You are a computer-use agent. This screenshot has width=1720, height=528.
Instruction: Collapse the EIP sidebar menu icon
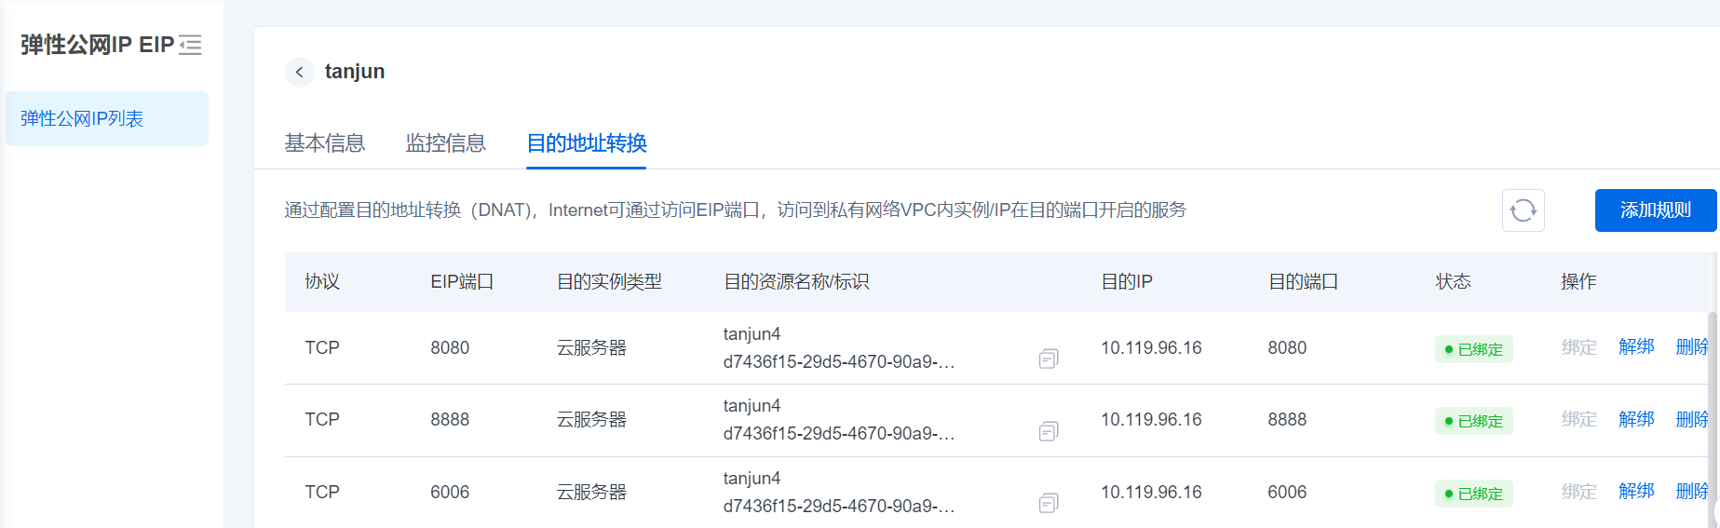(190, 45)
